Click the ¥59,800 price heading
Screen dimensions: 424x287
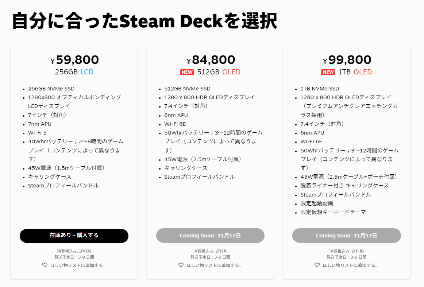(x=74, y=60)
